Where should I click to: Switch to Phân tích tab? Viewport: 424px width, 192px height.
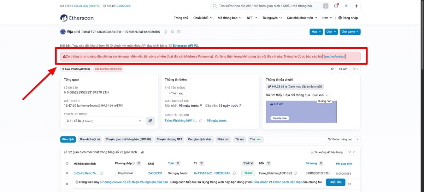(x=223, y=139)
